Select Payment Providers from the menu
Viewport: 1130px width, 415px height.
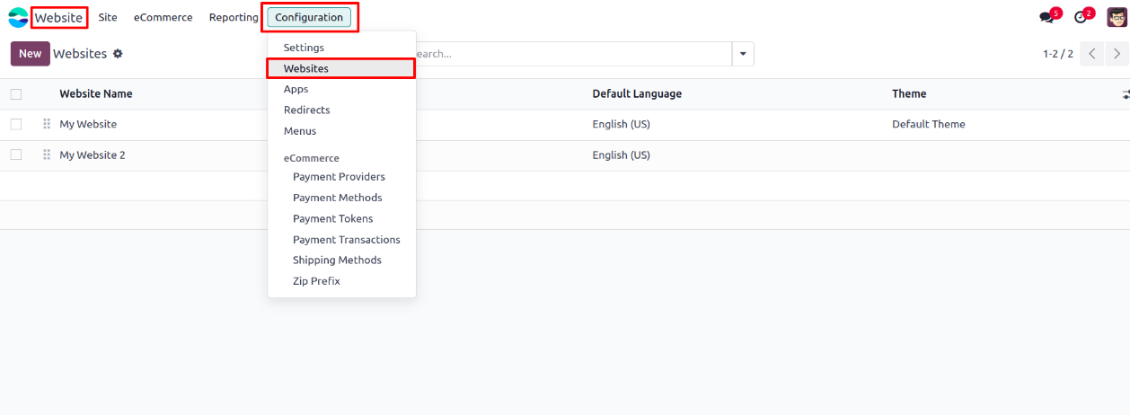(x=339, y=177)
